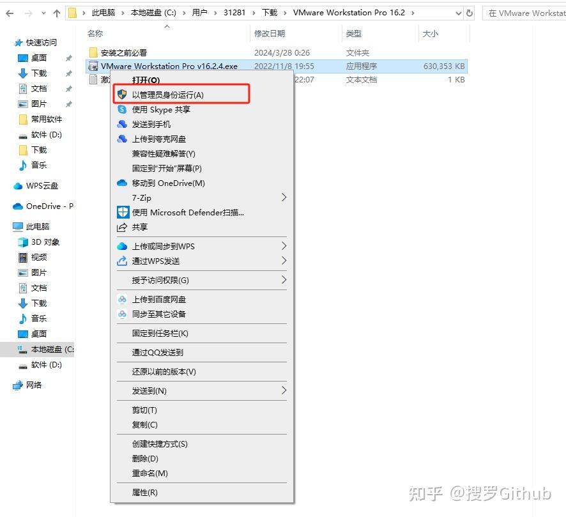Image resolution: width=566 pixels, height=517 pixels.
Task: Open 常用软件 folder in sidebar
Action: click(x=46, y=119)
